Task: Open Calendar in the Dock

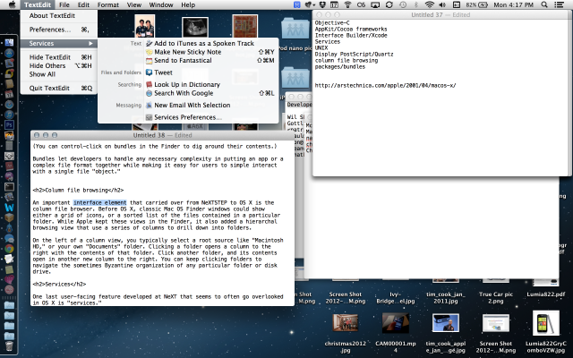Action: (9, 94)
